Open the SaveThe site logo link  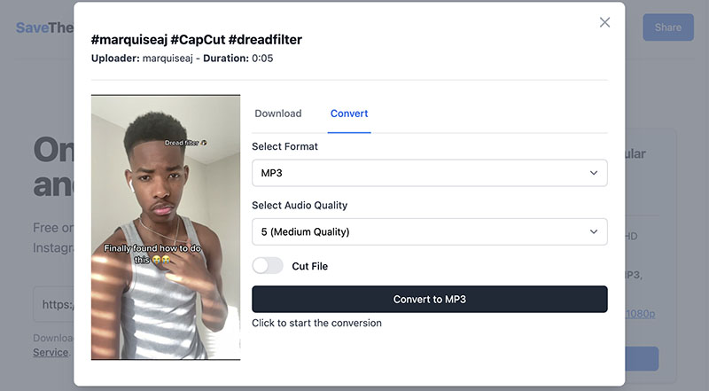point(45,27)
